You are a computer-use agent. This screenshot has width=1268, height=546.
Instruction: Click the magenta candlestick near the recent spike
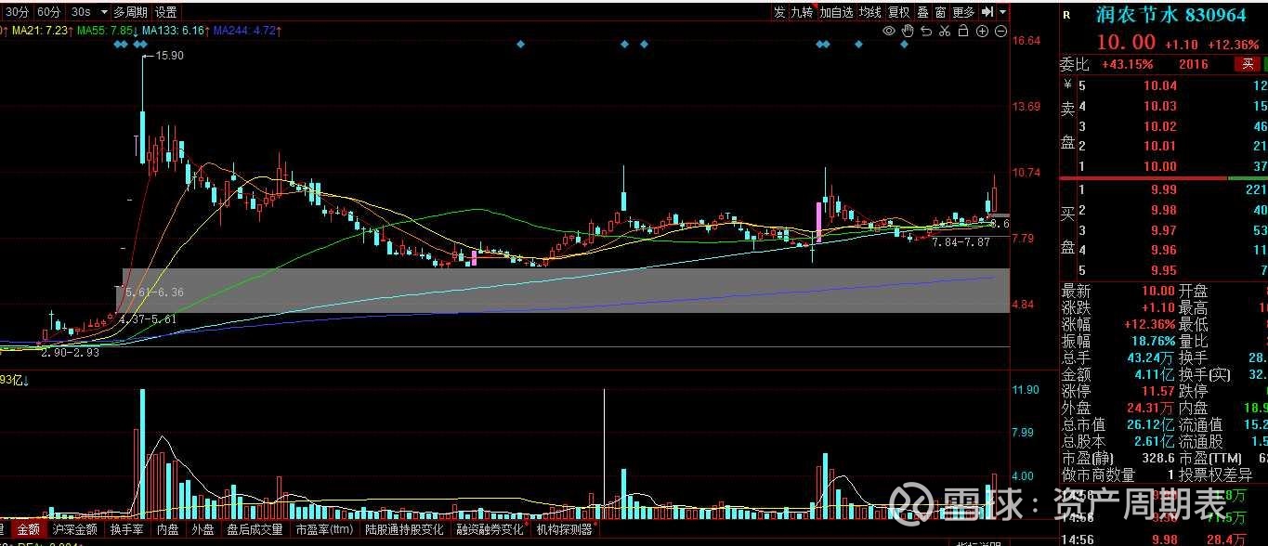(x=818, y=223)
